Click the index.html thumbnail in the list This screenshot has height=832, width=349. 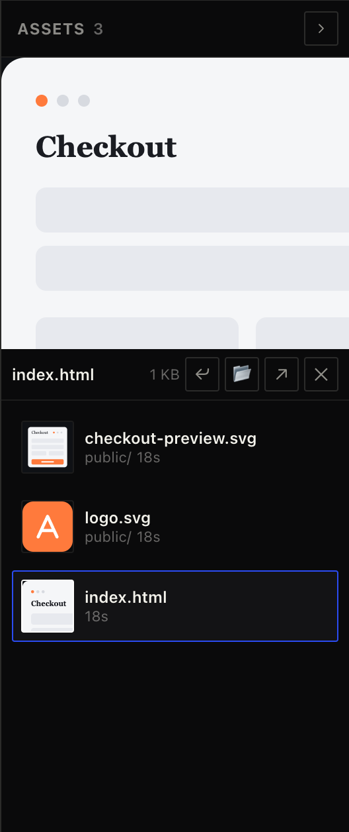(x=48, y=606)
